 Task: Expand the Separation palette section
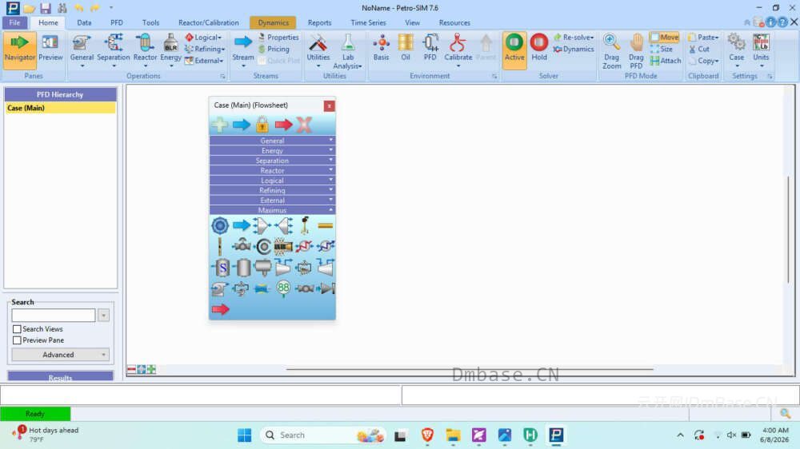point(272,160)
